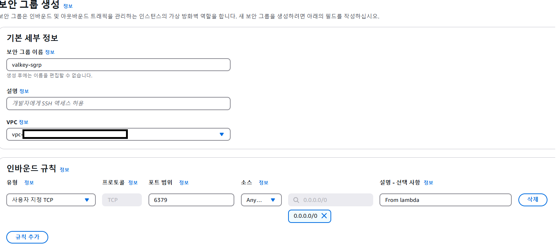The height and width of the screenshot is (245, 560).
Task: Open 정보 link next to 보안 그룹 생성
Action: point(68,6)
